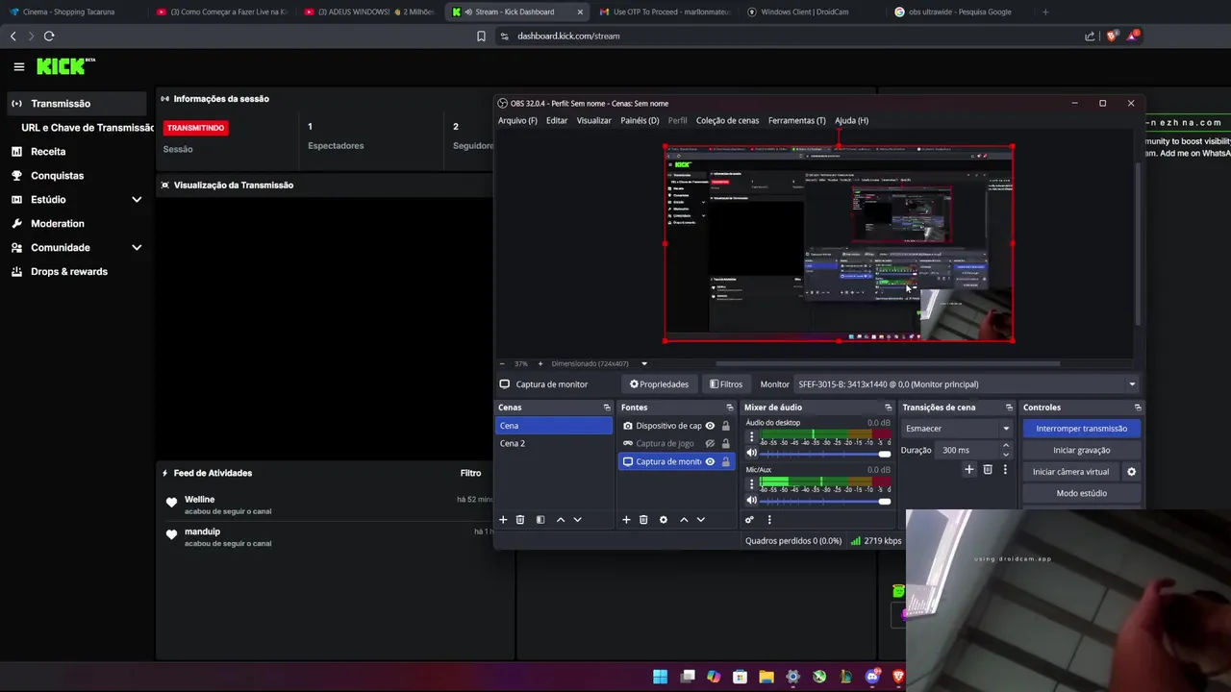Undock the Mixer de áudio panel
Screen dimensions: 1231x692
point(889,408)
